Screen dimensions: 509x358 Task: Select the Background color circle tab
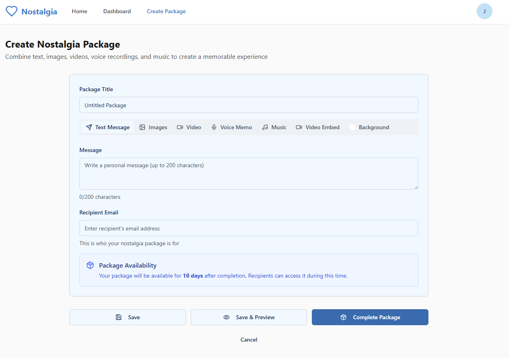tap(352, 127)
